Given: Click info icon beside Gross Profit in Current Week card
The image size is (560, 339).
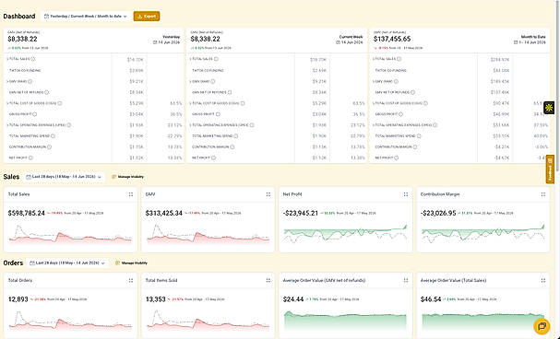Looking at the screenshot, I should point(218,114).
